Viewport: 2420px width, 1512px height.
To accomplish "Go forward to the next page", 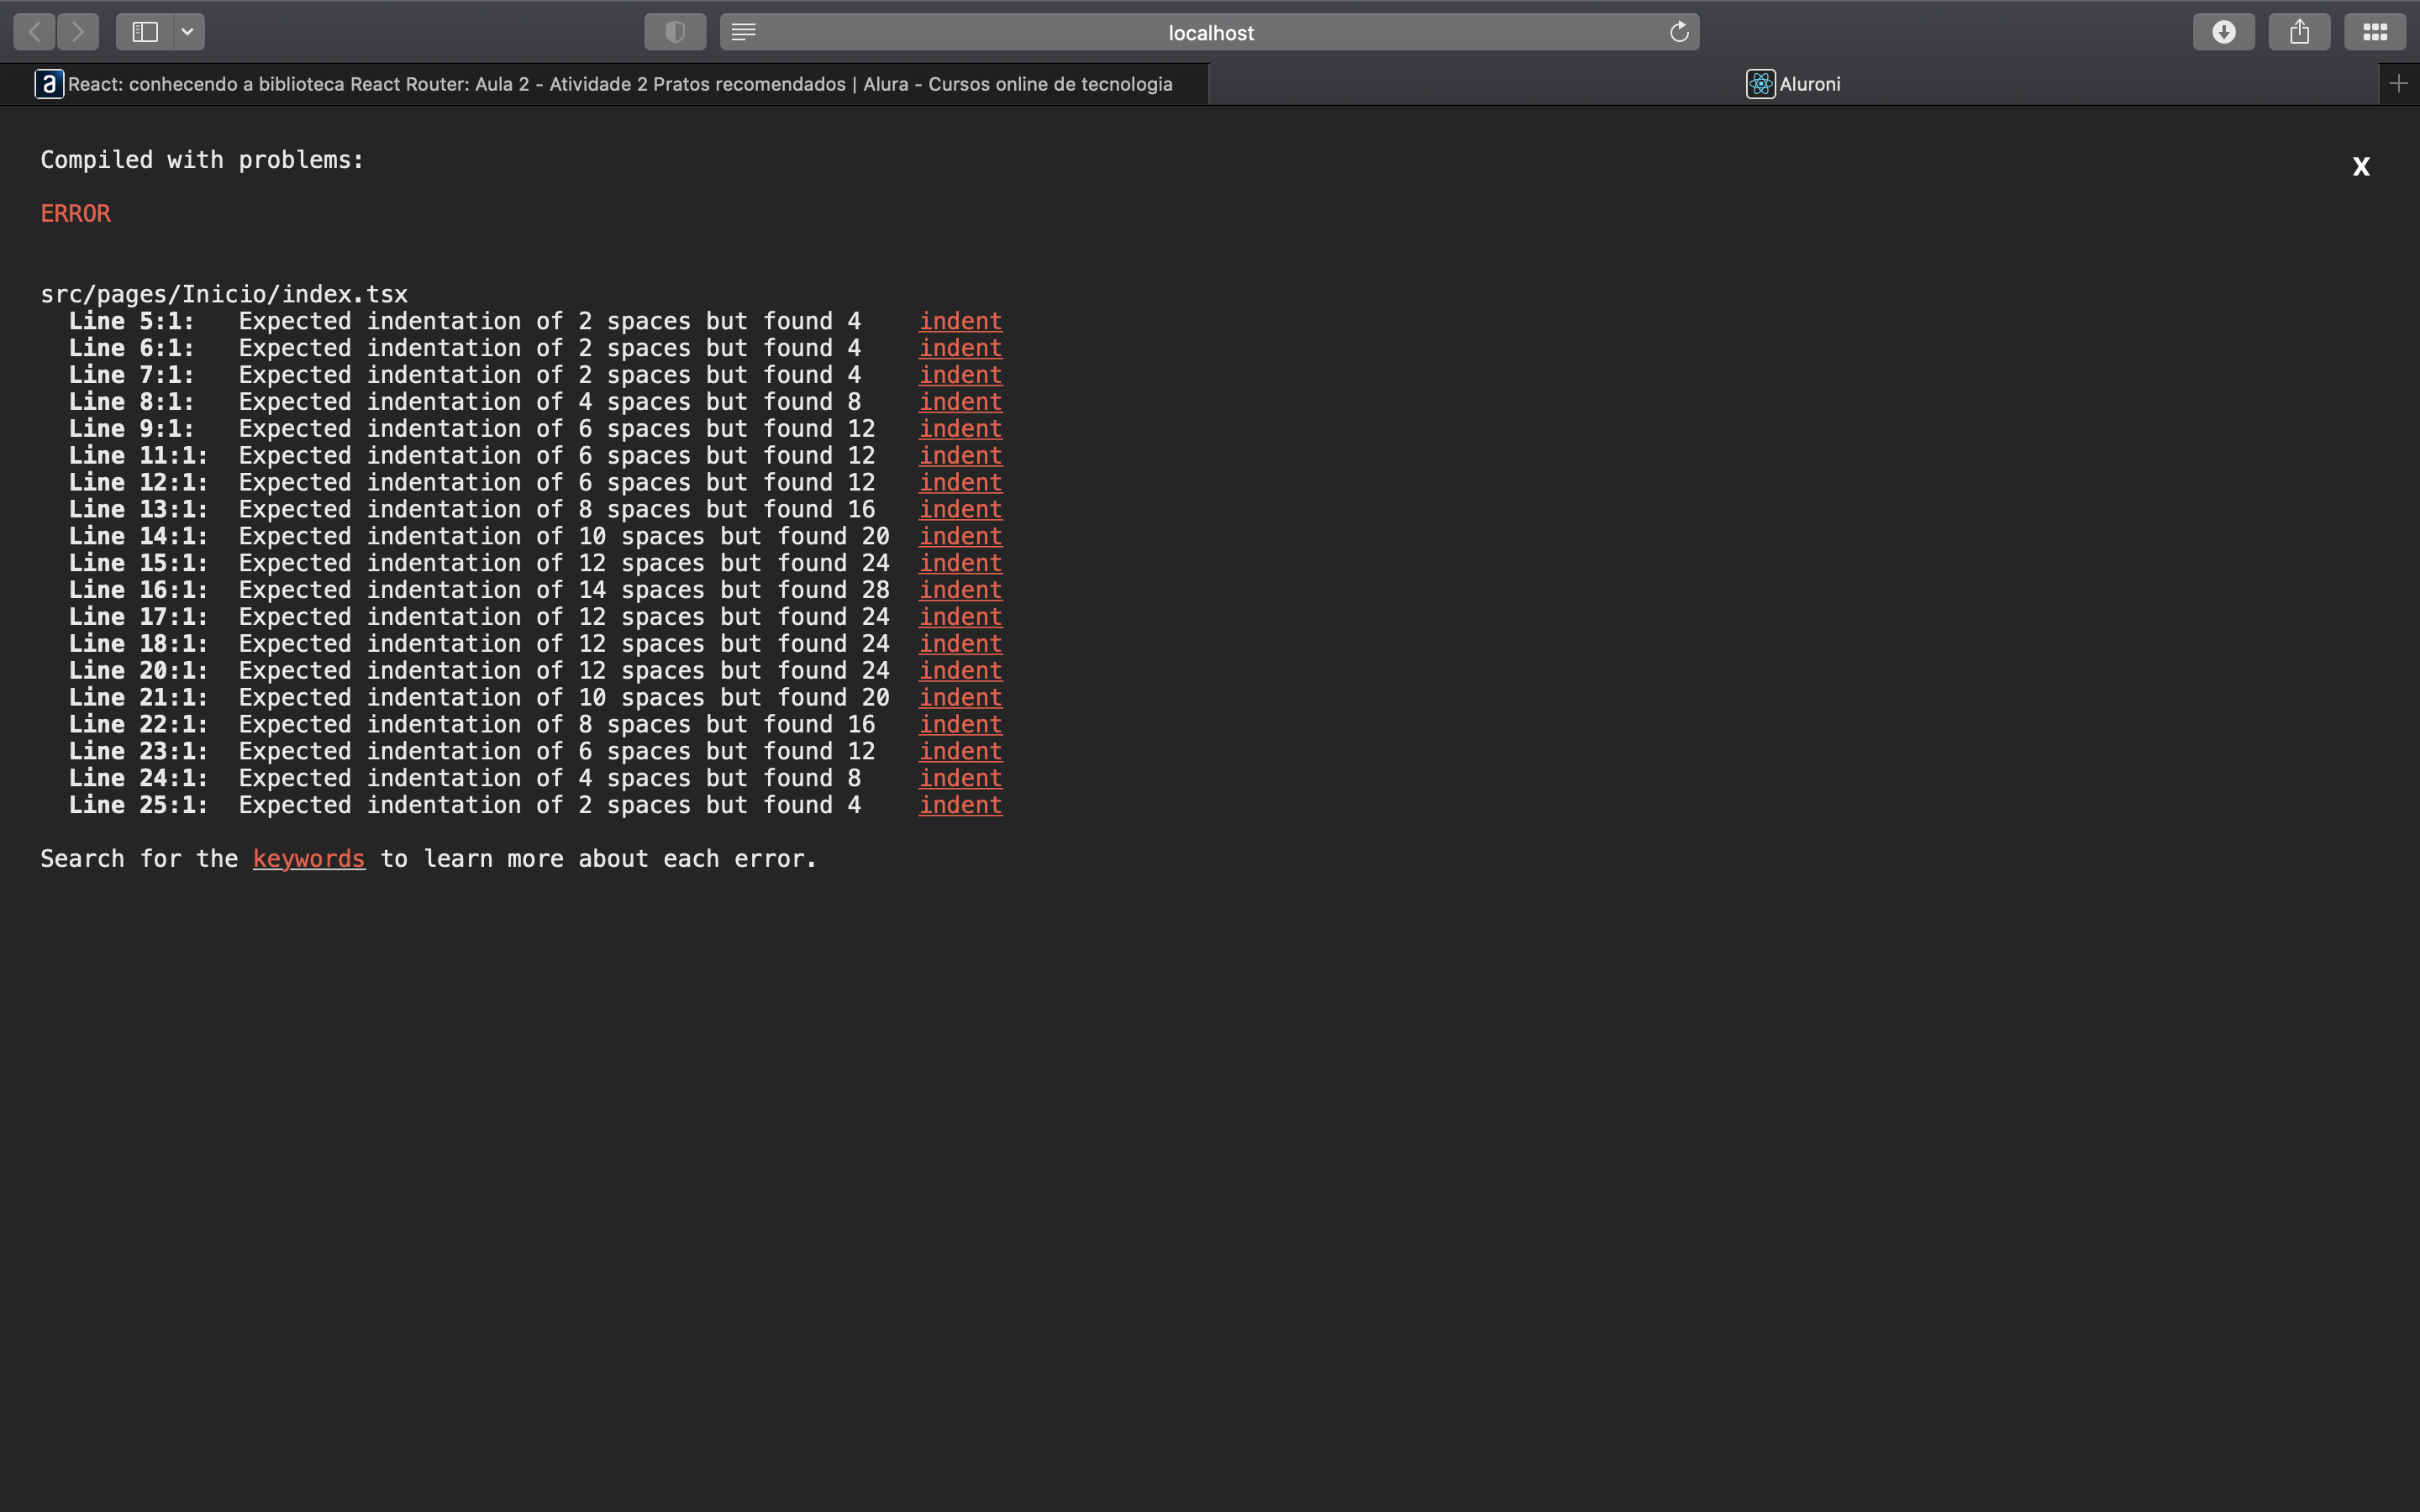I will click(78, 32).
